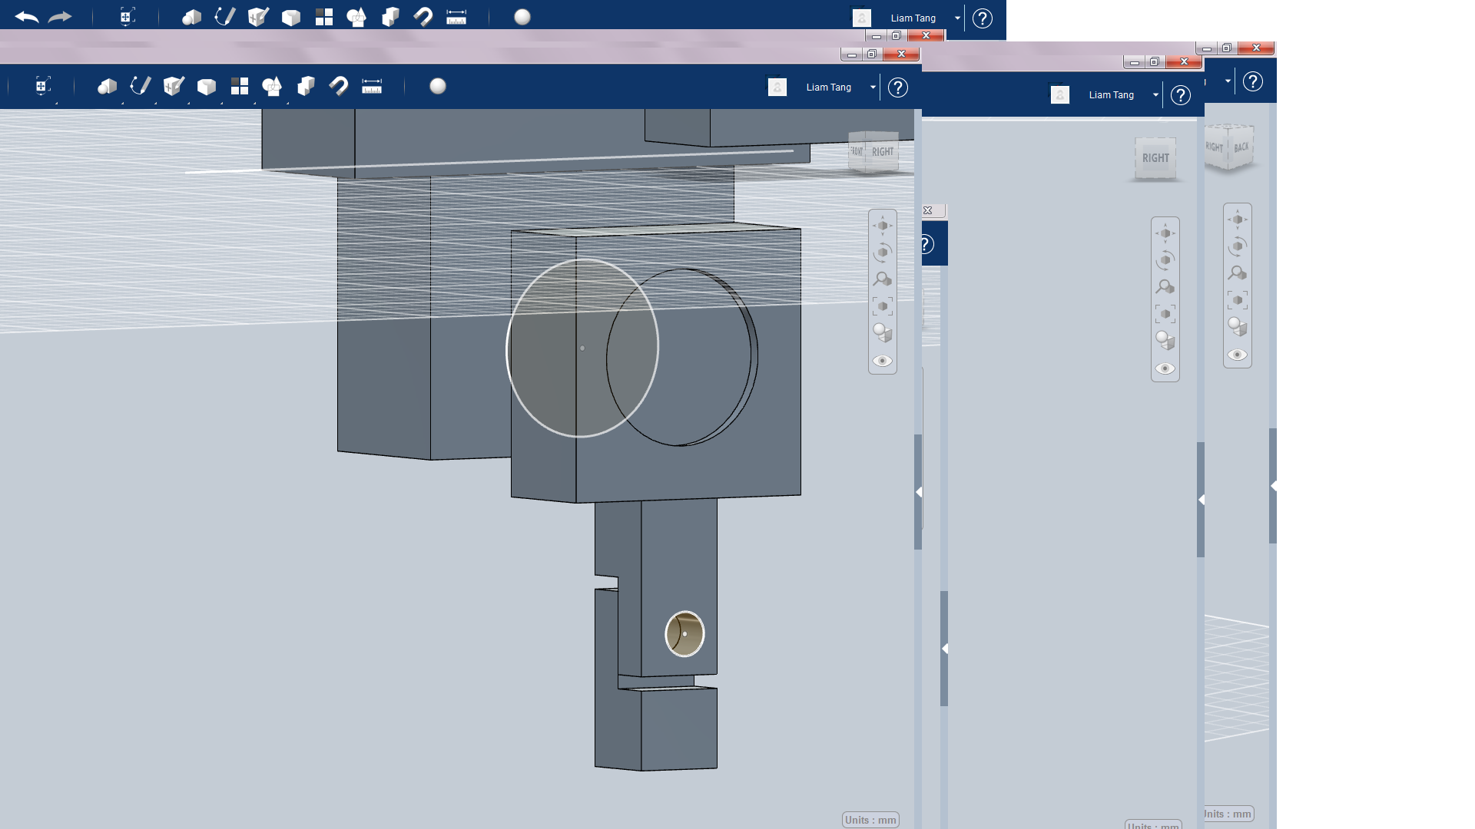Click RIGHT view cube in middle-right window
1475x829 pixels.
1155,158
